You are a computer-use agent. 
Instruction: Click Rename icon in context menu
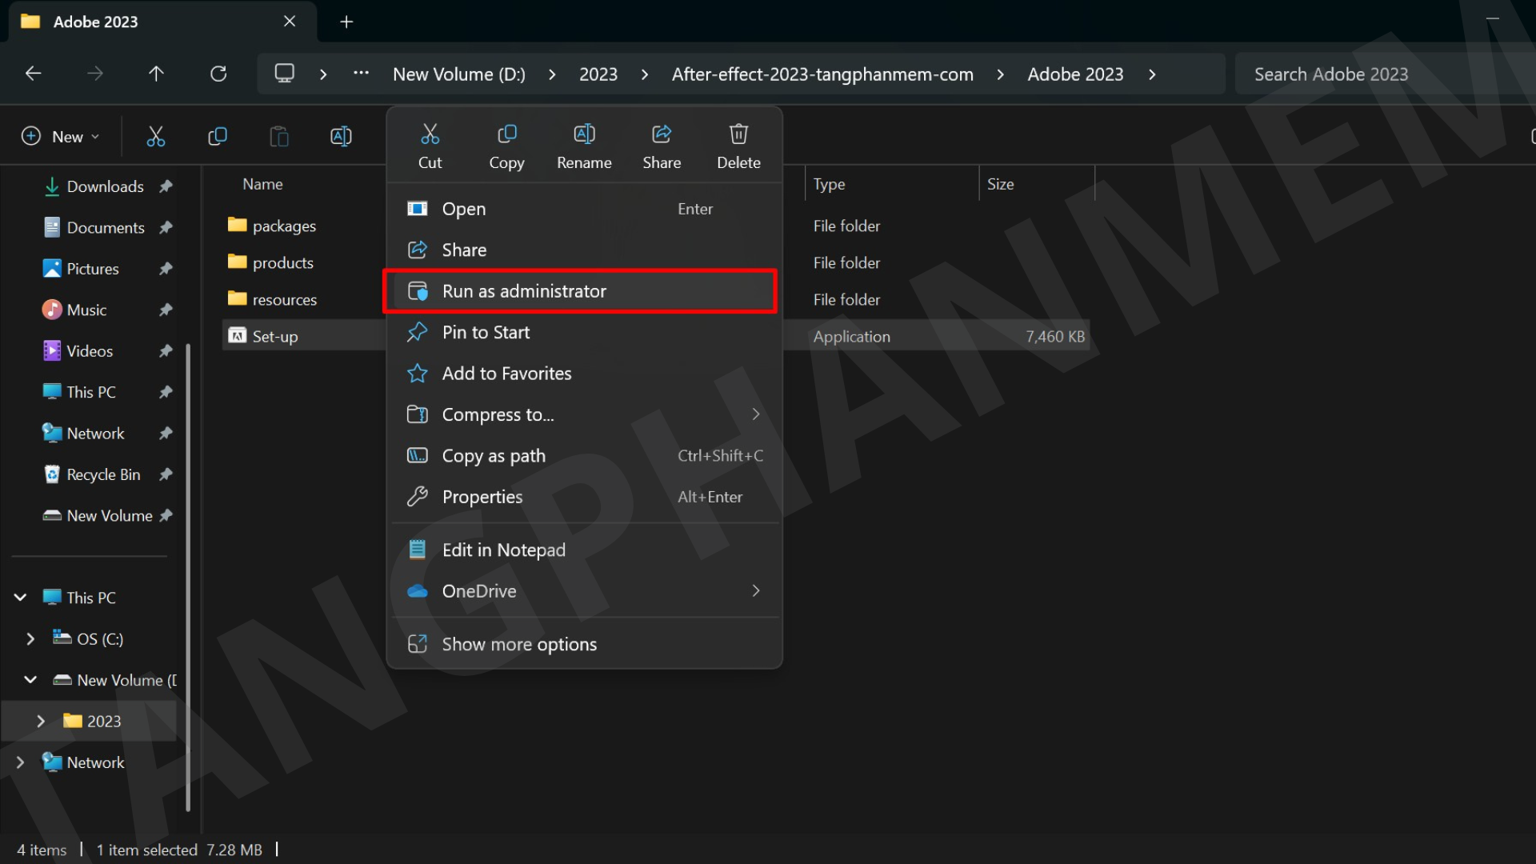click(x=584, y=134)
